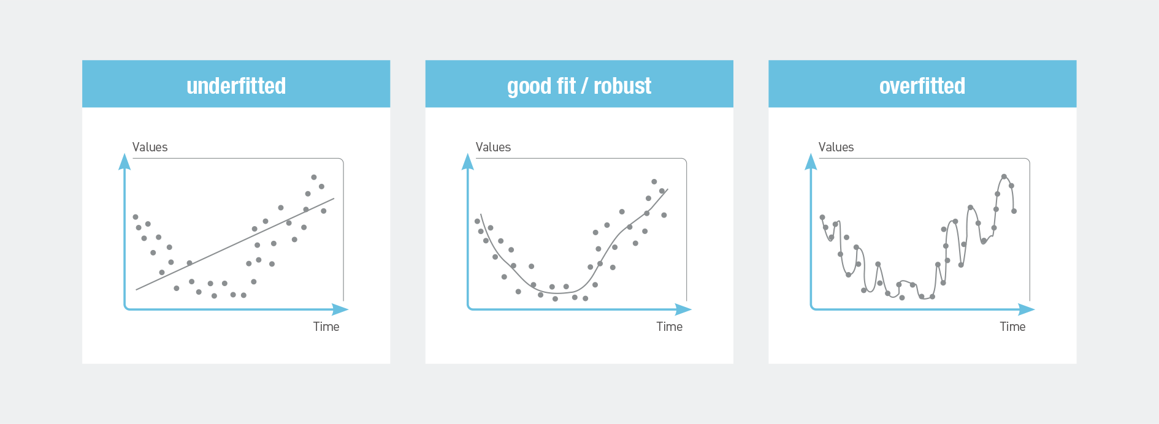Select the highest data point in underfitted chart
1159x424 pixels.
(x=314, y=177)
